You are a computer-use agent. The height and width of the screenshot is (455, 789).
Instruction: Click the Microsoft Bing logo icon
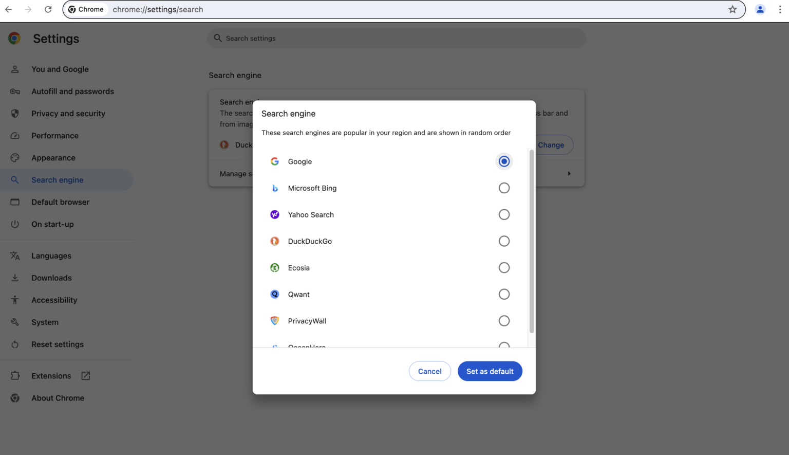coord(275,188)
